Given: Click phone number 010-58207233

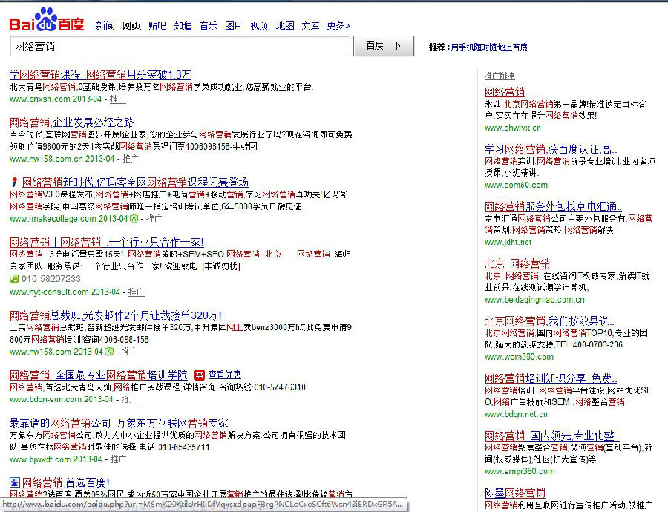Looking at the screenshot, I should [51, 279].
